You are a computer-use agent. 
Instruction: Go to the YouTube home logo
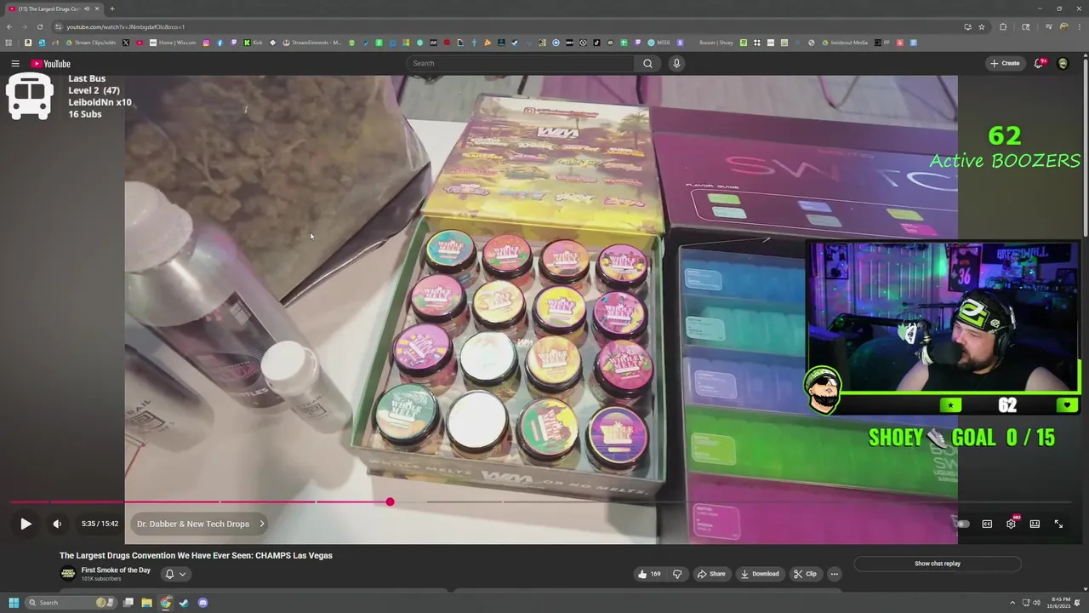[x=50, y=63]
